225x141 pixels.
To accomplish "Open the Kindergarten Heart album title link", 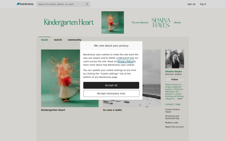I will pyautogui.click(x=53, y=110).
